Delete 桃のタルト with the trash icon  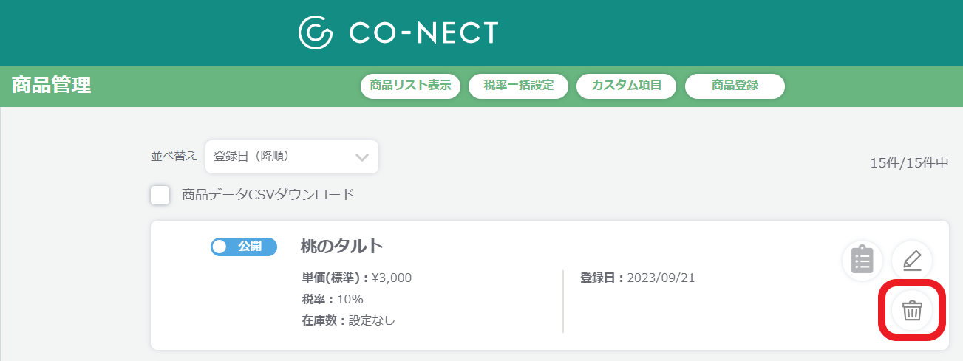912,311
